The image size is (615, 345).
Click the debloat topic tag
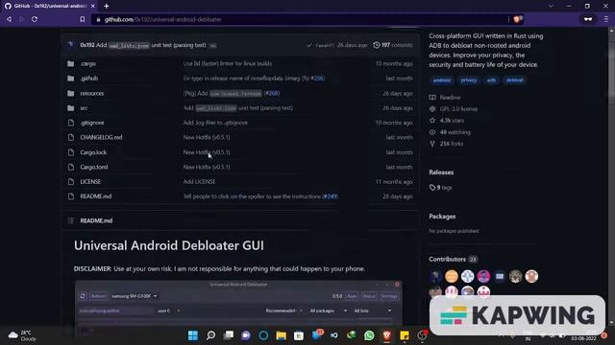[x=514, y=80]
